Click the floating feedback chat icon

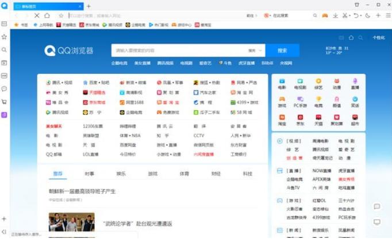tap(377, 206)
